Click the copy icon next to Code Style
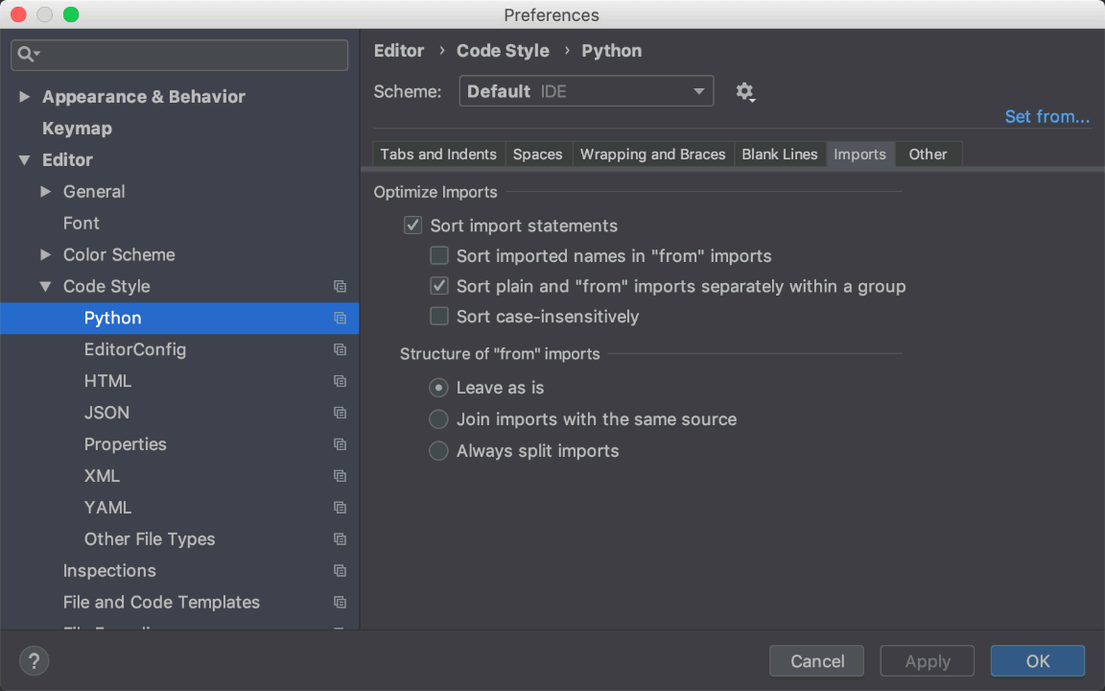 pos(340,286)
